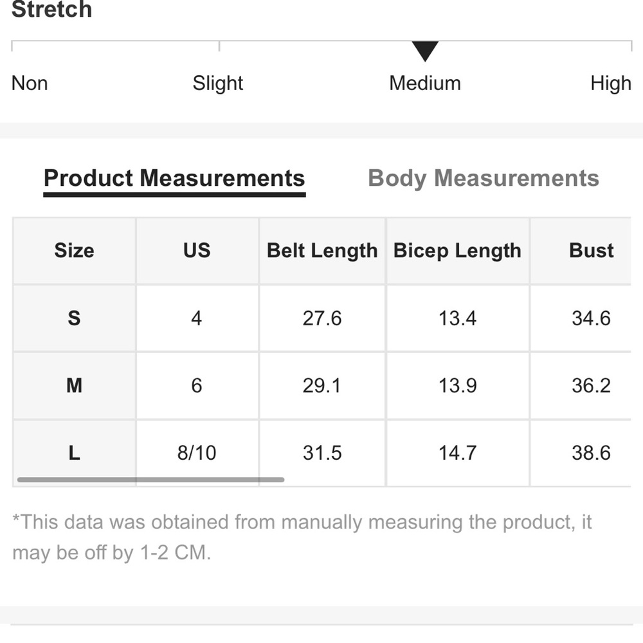Switch to Body Measurements tab
643x643 pixels.
[483, 178]
